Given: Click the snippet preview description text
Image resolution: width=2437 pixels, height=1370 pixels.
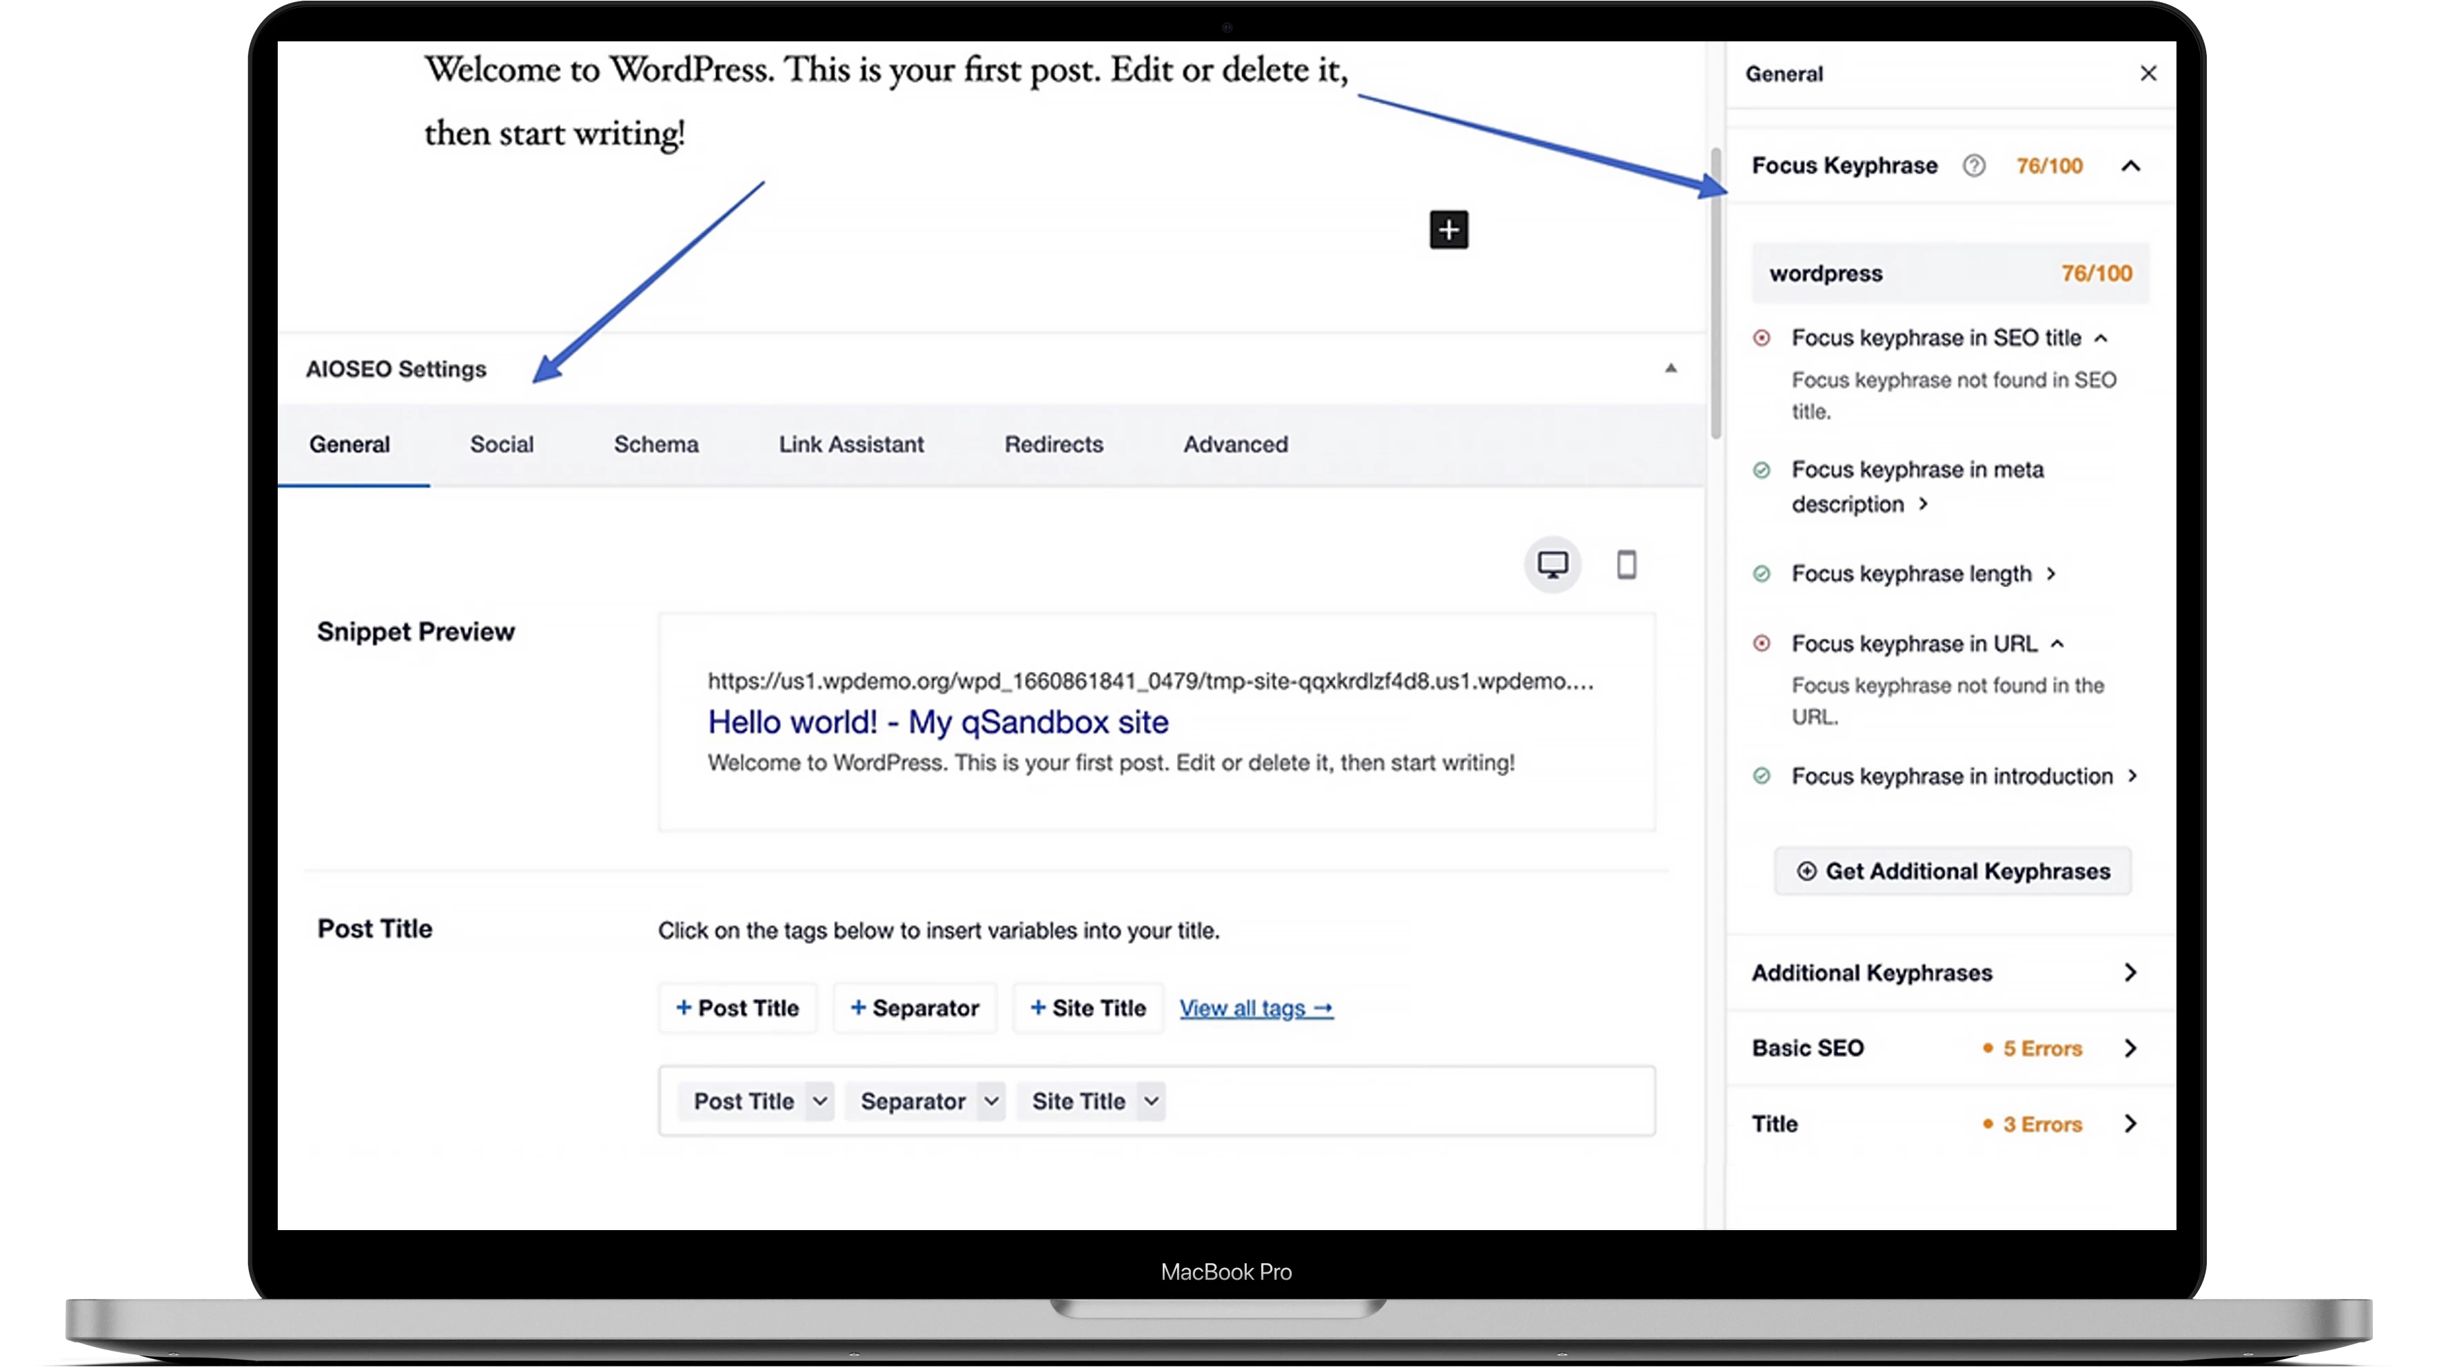Looking at the screenshot, I should [x=1111, y=763].
